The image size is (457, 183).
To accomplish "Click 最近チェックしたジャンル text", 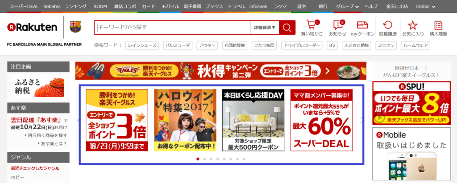I will 35,168.
